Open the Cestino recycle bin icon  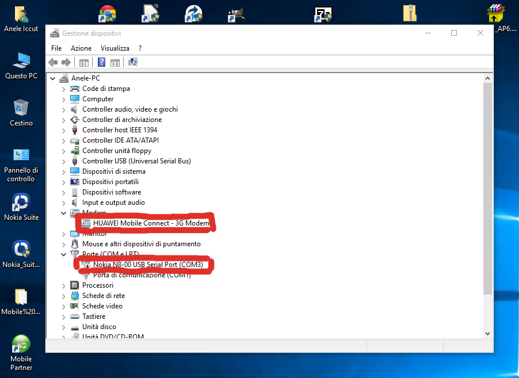tap(21, 113)
